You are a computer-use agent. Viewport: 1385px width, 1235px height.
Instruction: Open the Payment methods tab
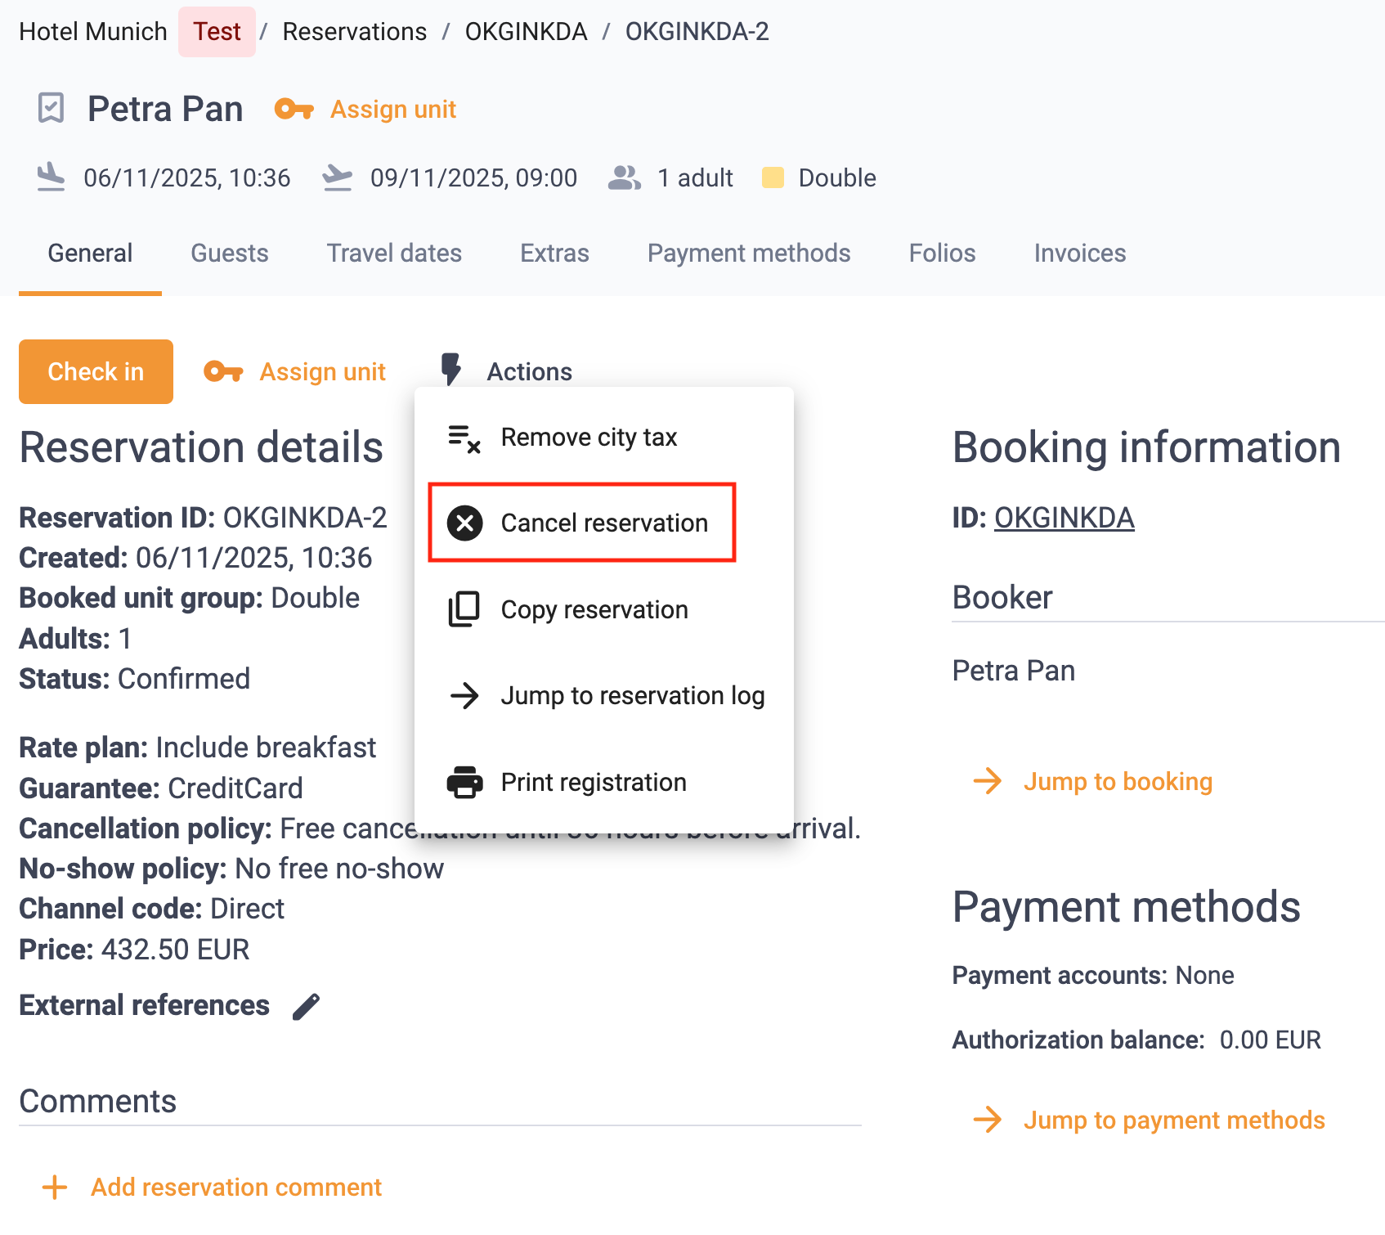(749, 254)
